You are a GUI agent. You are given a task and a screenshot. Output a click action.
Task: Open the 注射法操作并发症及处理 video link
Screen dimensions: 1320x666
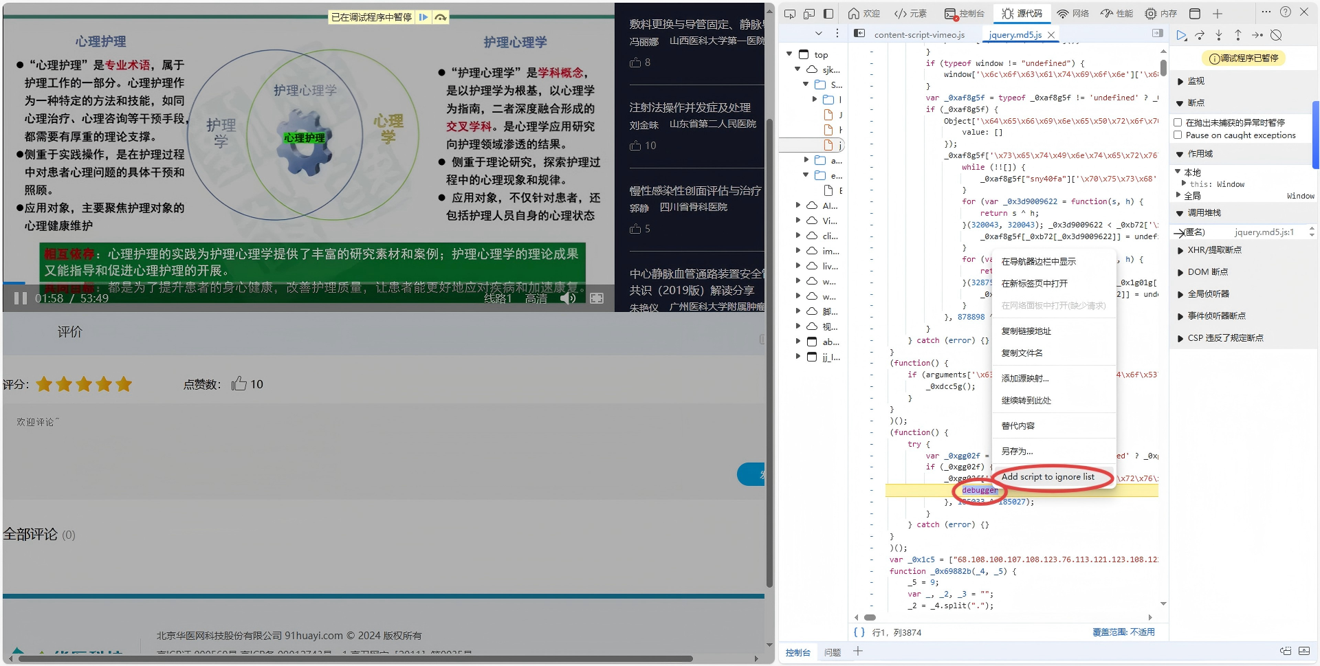coord(690,107)
